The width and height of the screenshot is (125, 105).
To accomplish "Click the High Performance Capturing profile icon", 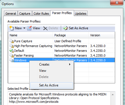I will [12, 46].
